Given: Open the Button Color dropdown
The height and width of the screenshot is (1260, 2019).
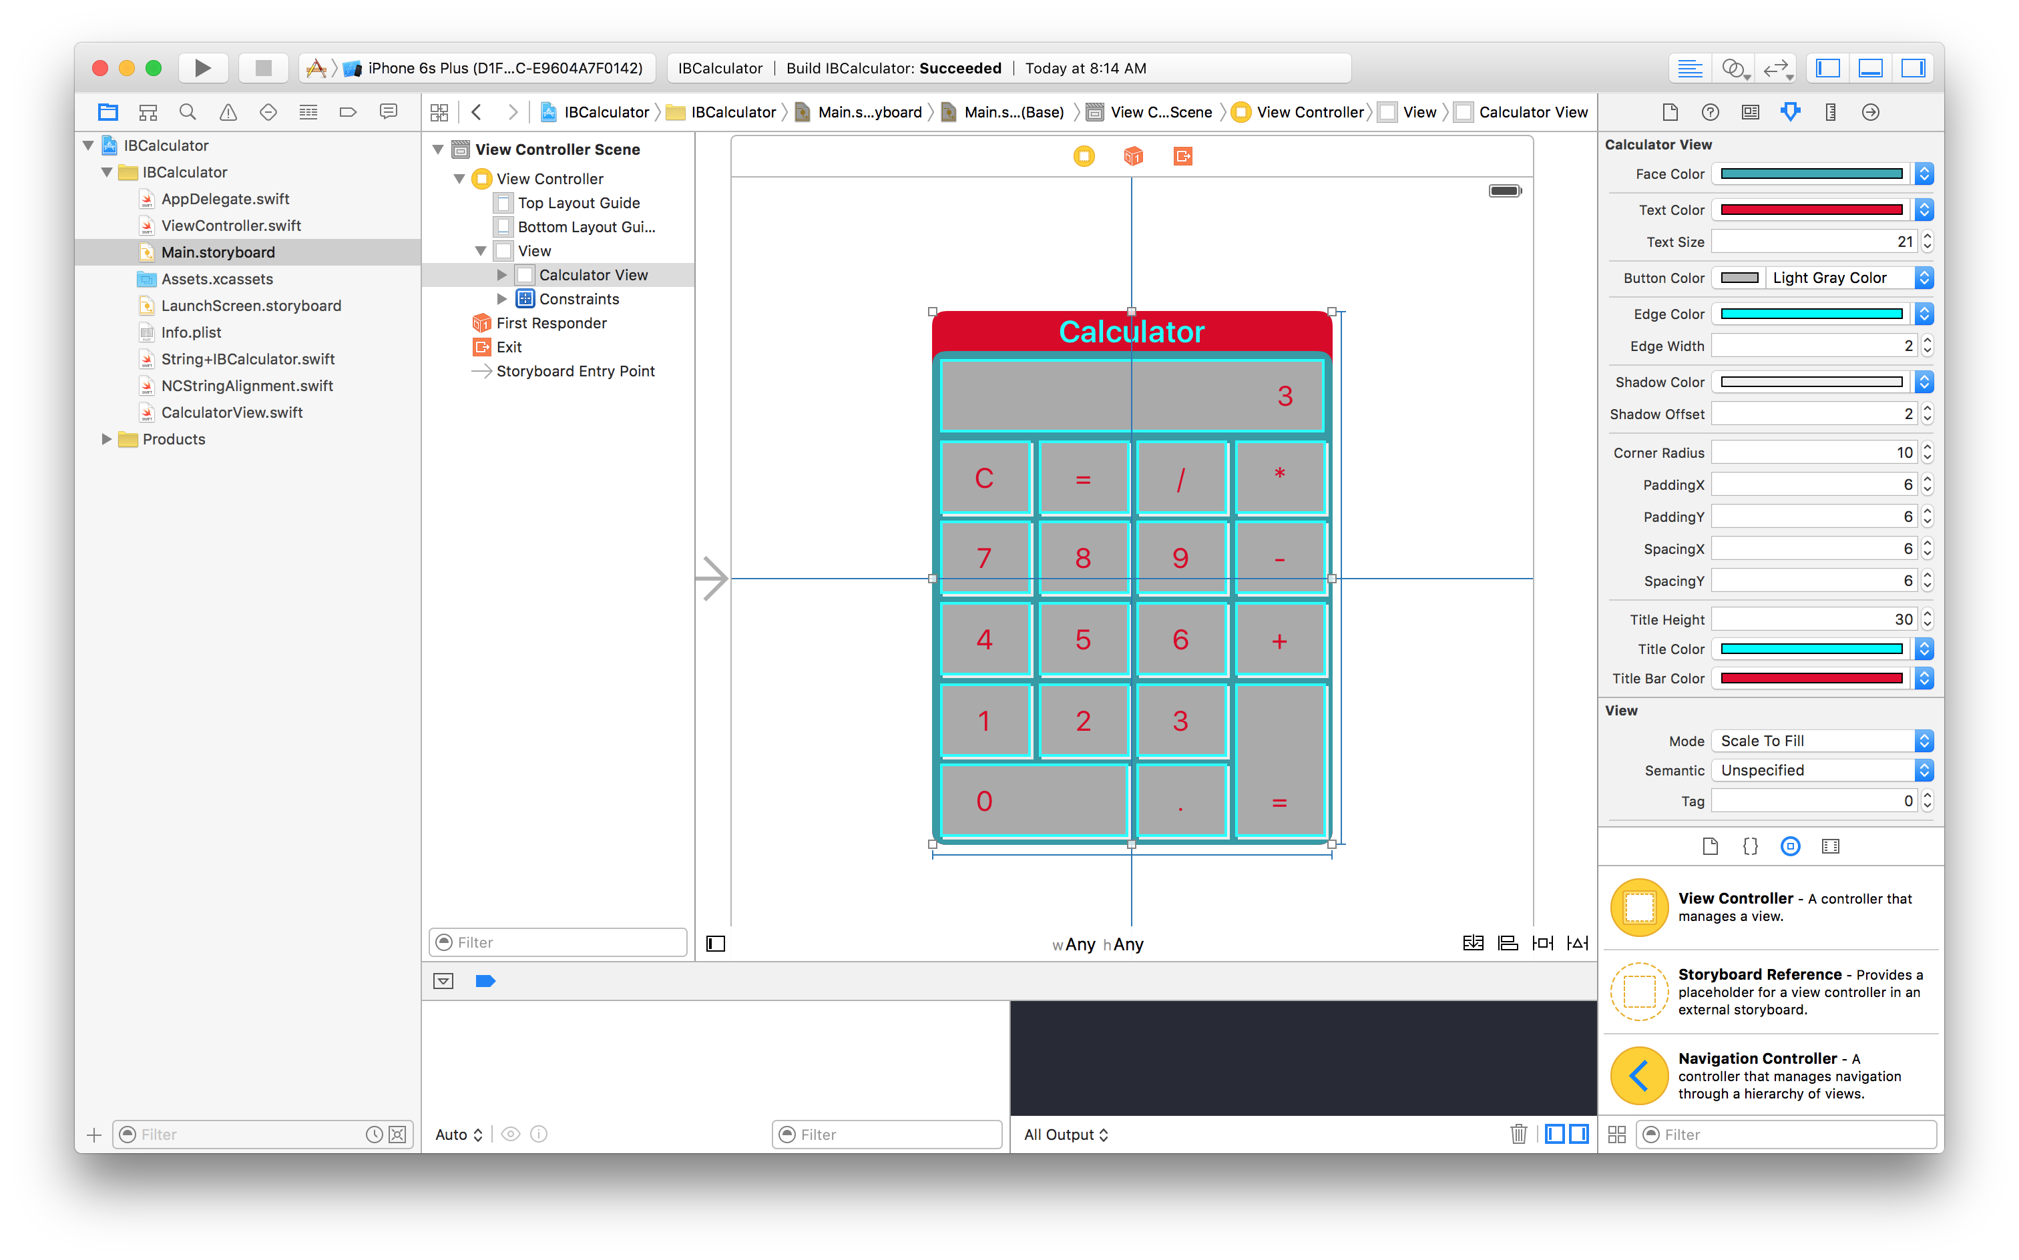Looking at the screenshot, I should [x=1924, y=278].
